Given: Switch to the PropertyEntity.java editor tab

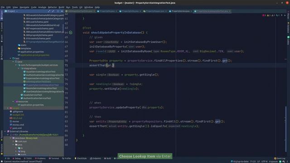Looking at the screenshot, I should (130, 11).
